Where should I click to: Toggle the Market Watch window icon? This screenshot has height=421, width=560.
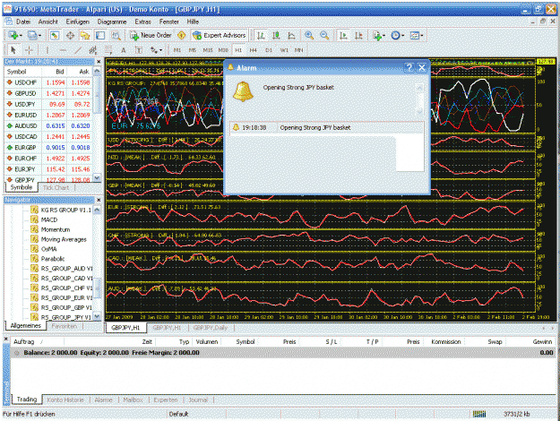[x=55, y=35]
